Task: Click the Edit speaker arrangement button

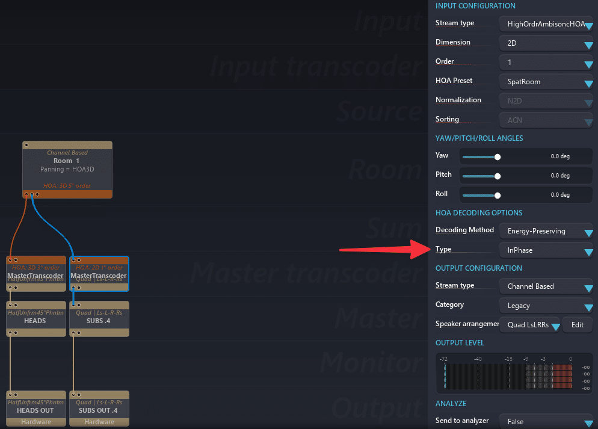Action: (577, 325)
